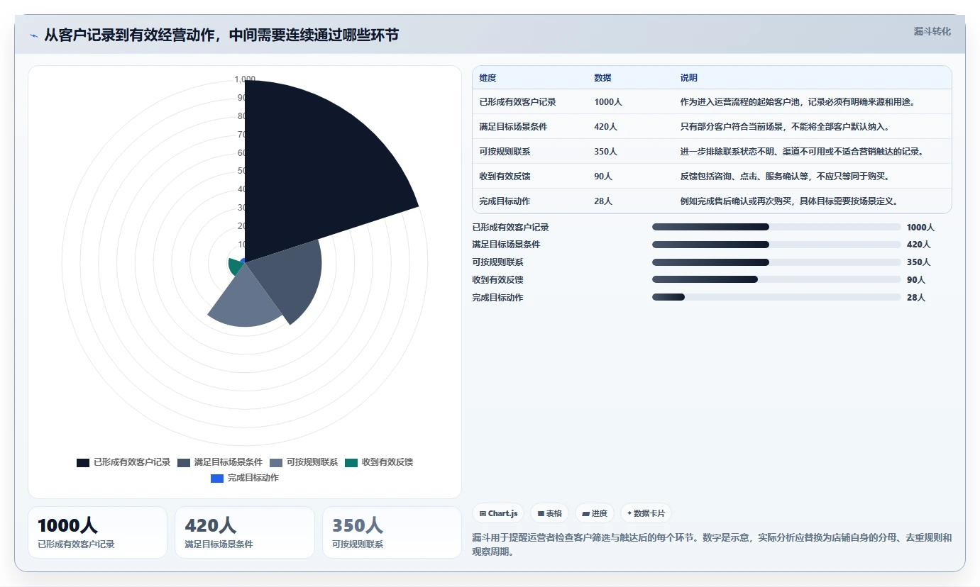Click the 350人 value in the table
The width and height of the screenshot is (980, 587).
(x=606, y=152)
